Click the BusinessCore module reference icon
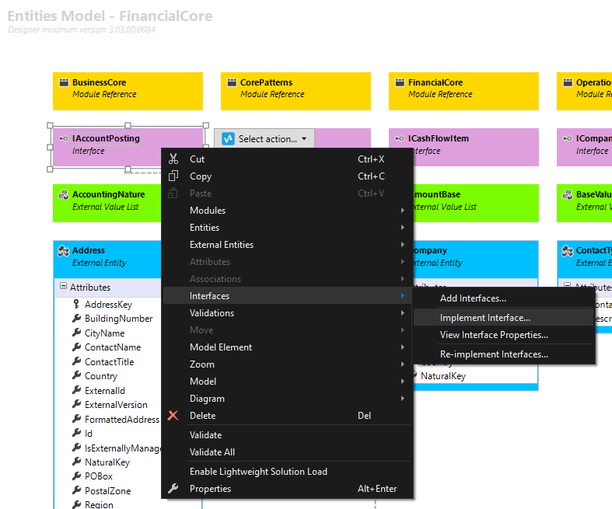This screenshot has width=612, height=509. tap(64, 82)
